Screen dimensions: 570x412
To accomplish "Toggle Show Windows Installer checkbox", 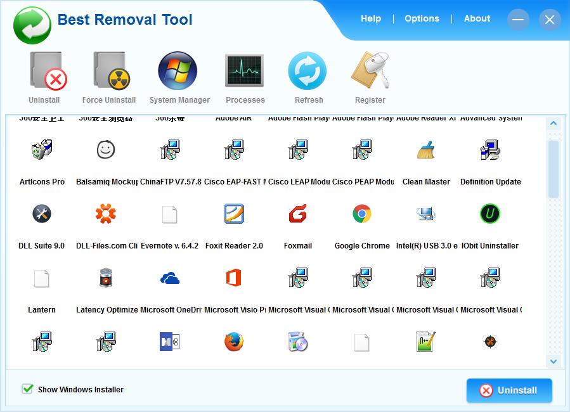I will pyautogui.click(x=27, y=389).
